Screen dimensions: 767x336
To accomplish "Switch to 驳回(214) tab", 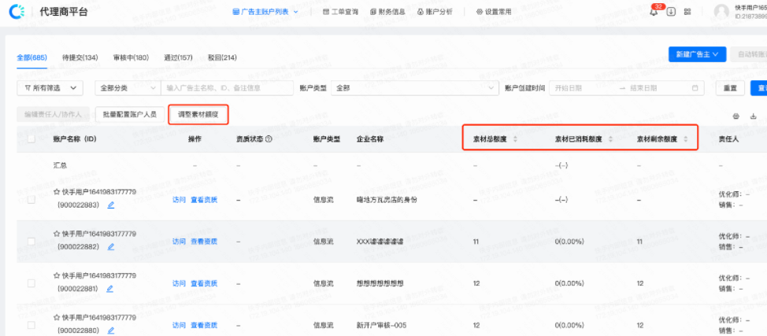I will pyautogui.click(x=222, y=57).
